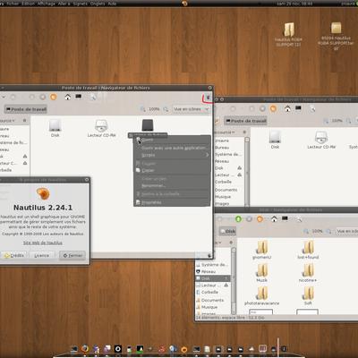Click sidebar scrollbar in rear Poste de travail window

tap(247, 172)
